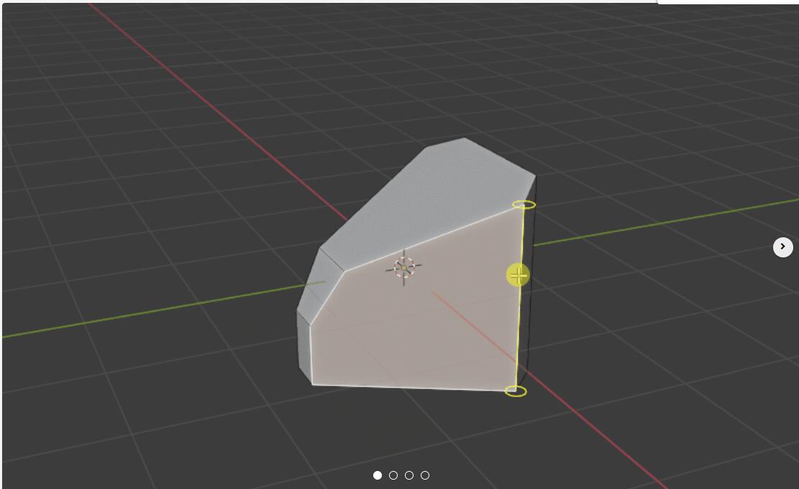Screen dimensions: 799x489
Task: Select the third carousel dot indicator
Action: [x=409, y=475]
